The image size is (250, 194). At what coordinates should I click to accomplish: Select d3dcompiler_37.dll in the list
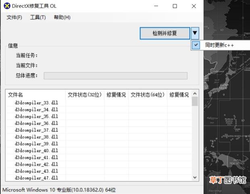click(x=36, y=130)
